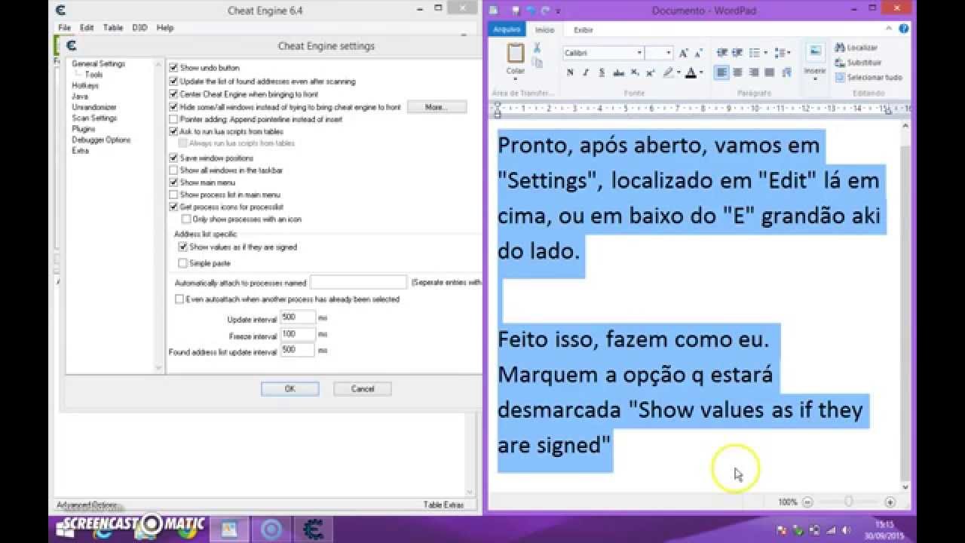Enable the 'Simple paste' checkbox

coord(182,263)
